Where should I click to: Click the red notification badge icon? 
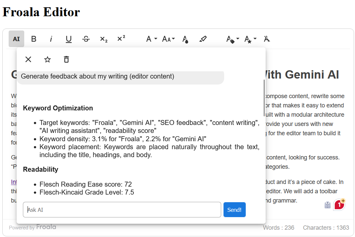tap(339, 205)
